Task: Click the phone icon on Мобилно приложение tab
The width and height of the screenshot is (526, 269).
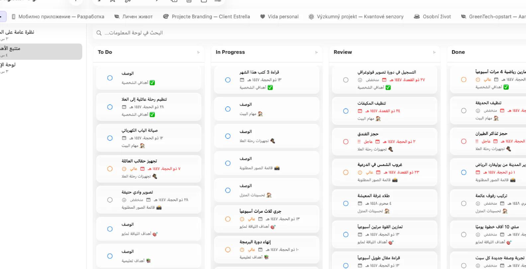Action: tap(14, 17)
